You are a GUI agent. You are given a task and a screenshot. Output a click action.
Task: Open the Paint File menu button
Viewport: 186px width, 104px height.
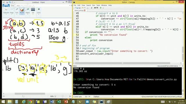6,6
